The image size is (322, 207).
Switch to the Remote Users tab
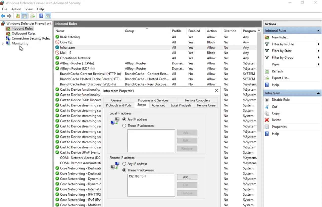206,105
